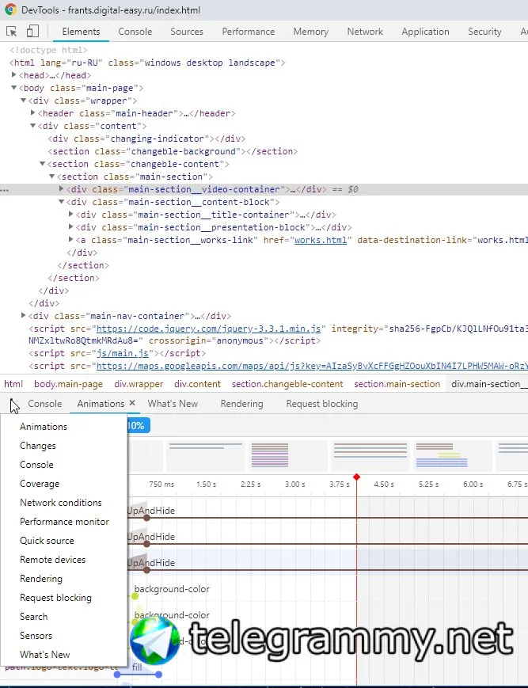Open the jquery-3.3.1.min.js script link
This screenshot has height=688, width=528.
(x=209, y=329)
